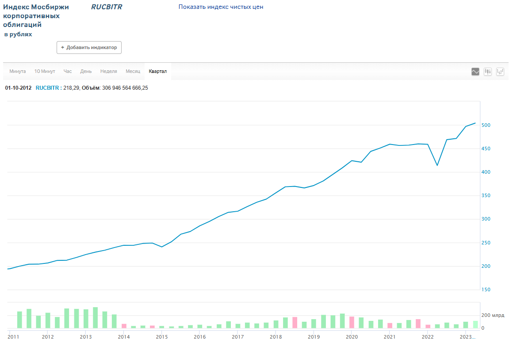Select the 'Час' interval tab
513x339 pixels.
pyautogui.click(x=67, y=71)
